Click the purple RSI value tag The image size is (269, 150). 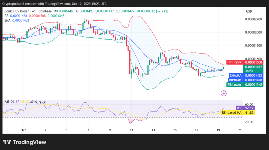tap(239, 108)
